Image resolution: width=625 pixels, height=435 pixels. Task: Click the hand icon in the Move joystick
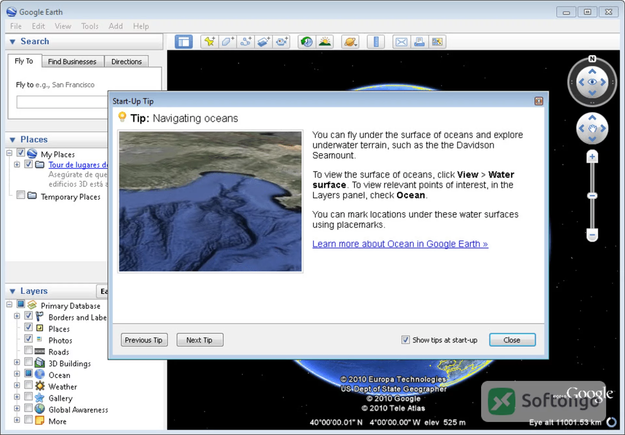[x=592, y=129]
